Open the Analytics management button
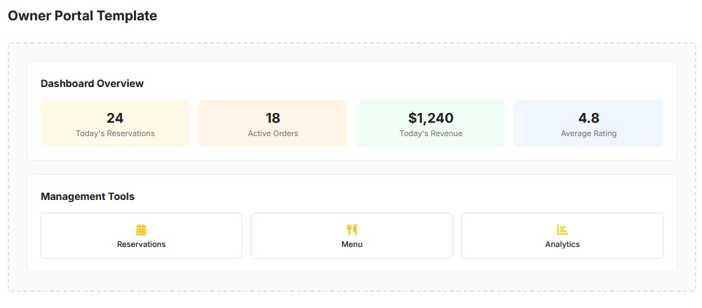The height and width of the screenshot is (308, 702). 562,236
